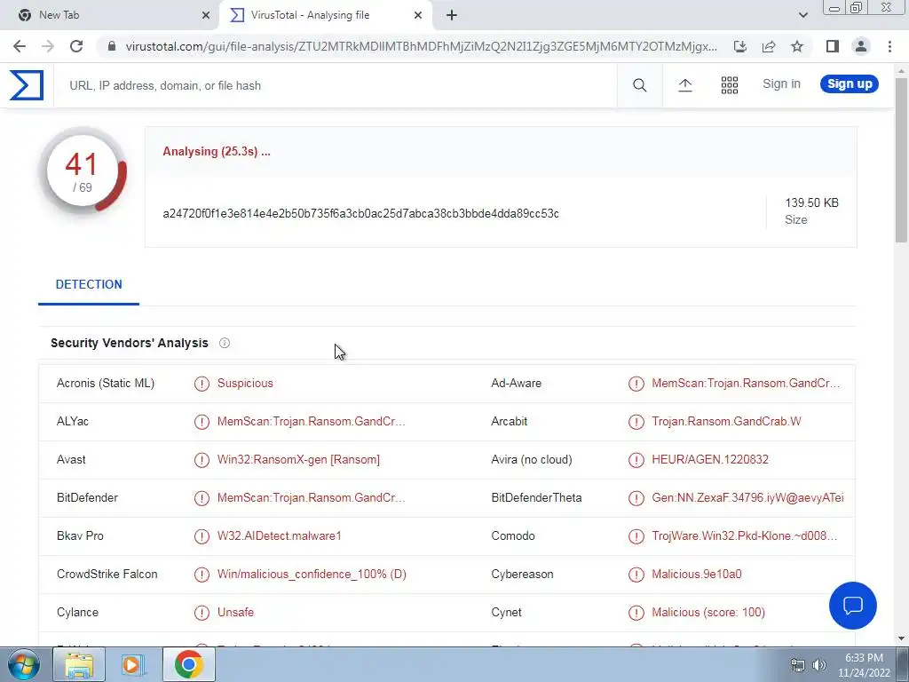The width and height of the screenshot is (909, 682).
Task: Click the Chrome taskbar icon
Action: pos(188,664)
